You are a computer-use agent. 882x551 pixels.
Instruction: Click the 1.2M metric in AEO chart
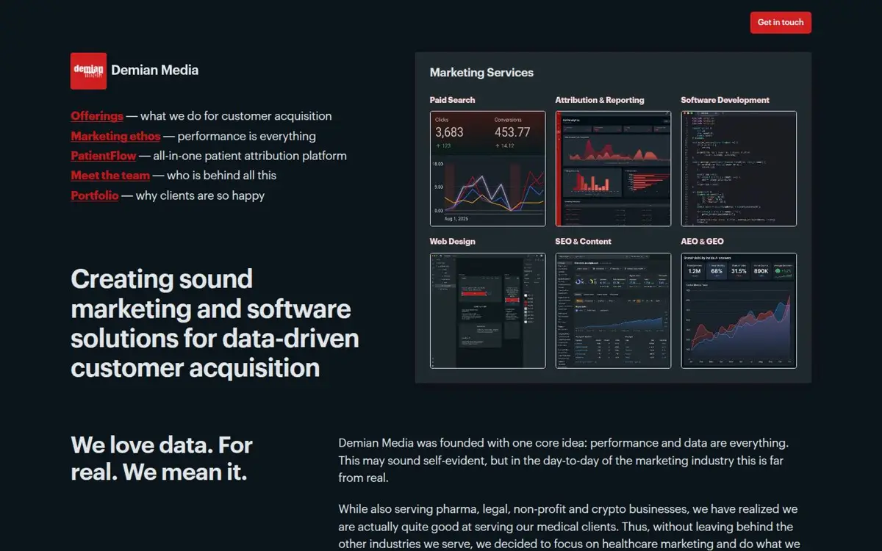[694, 271]
